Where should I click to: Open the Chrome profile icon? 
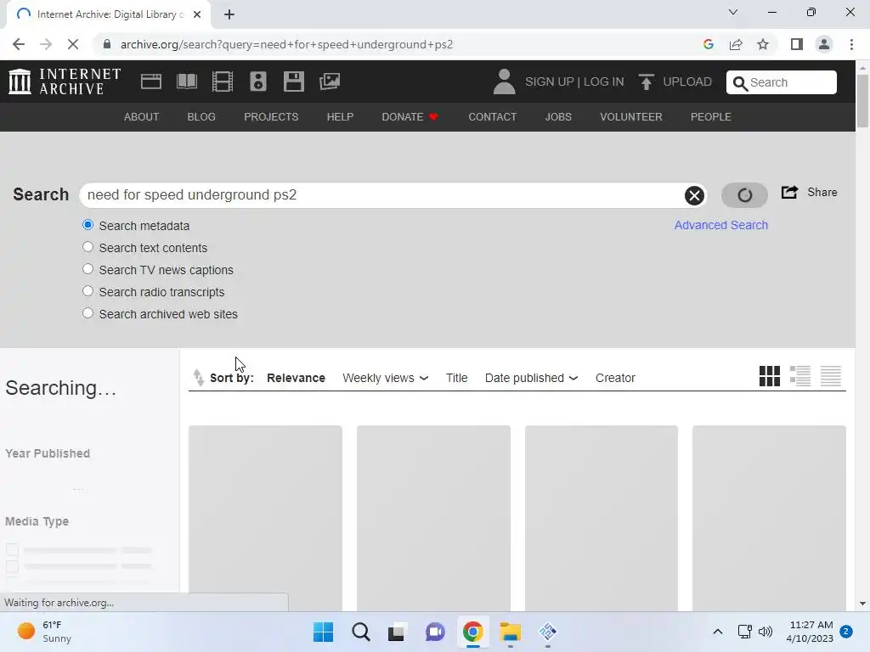824,44
